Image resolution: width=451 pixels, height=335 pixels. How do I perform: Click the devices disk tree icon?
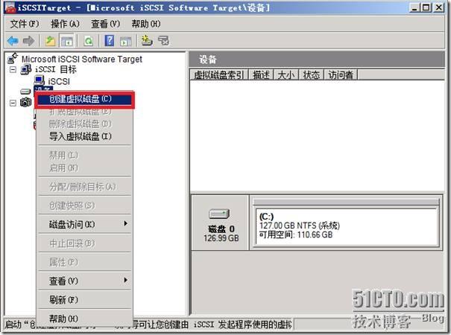[x=25, y=92]
